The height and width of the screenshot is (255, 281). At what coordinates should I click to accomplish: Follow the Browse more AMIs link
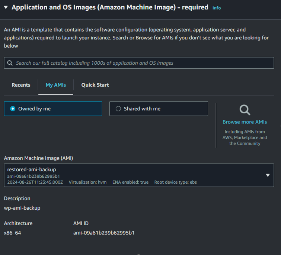pos(245,122)
